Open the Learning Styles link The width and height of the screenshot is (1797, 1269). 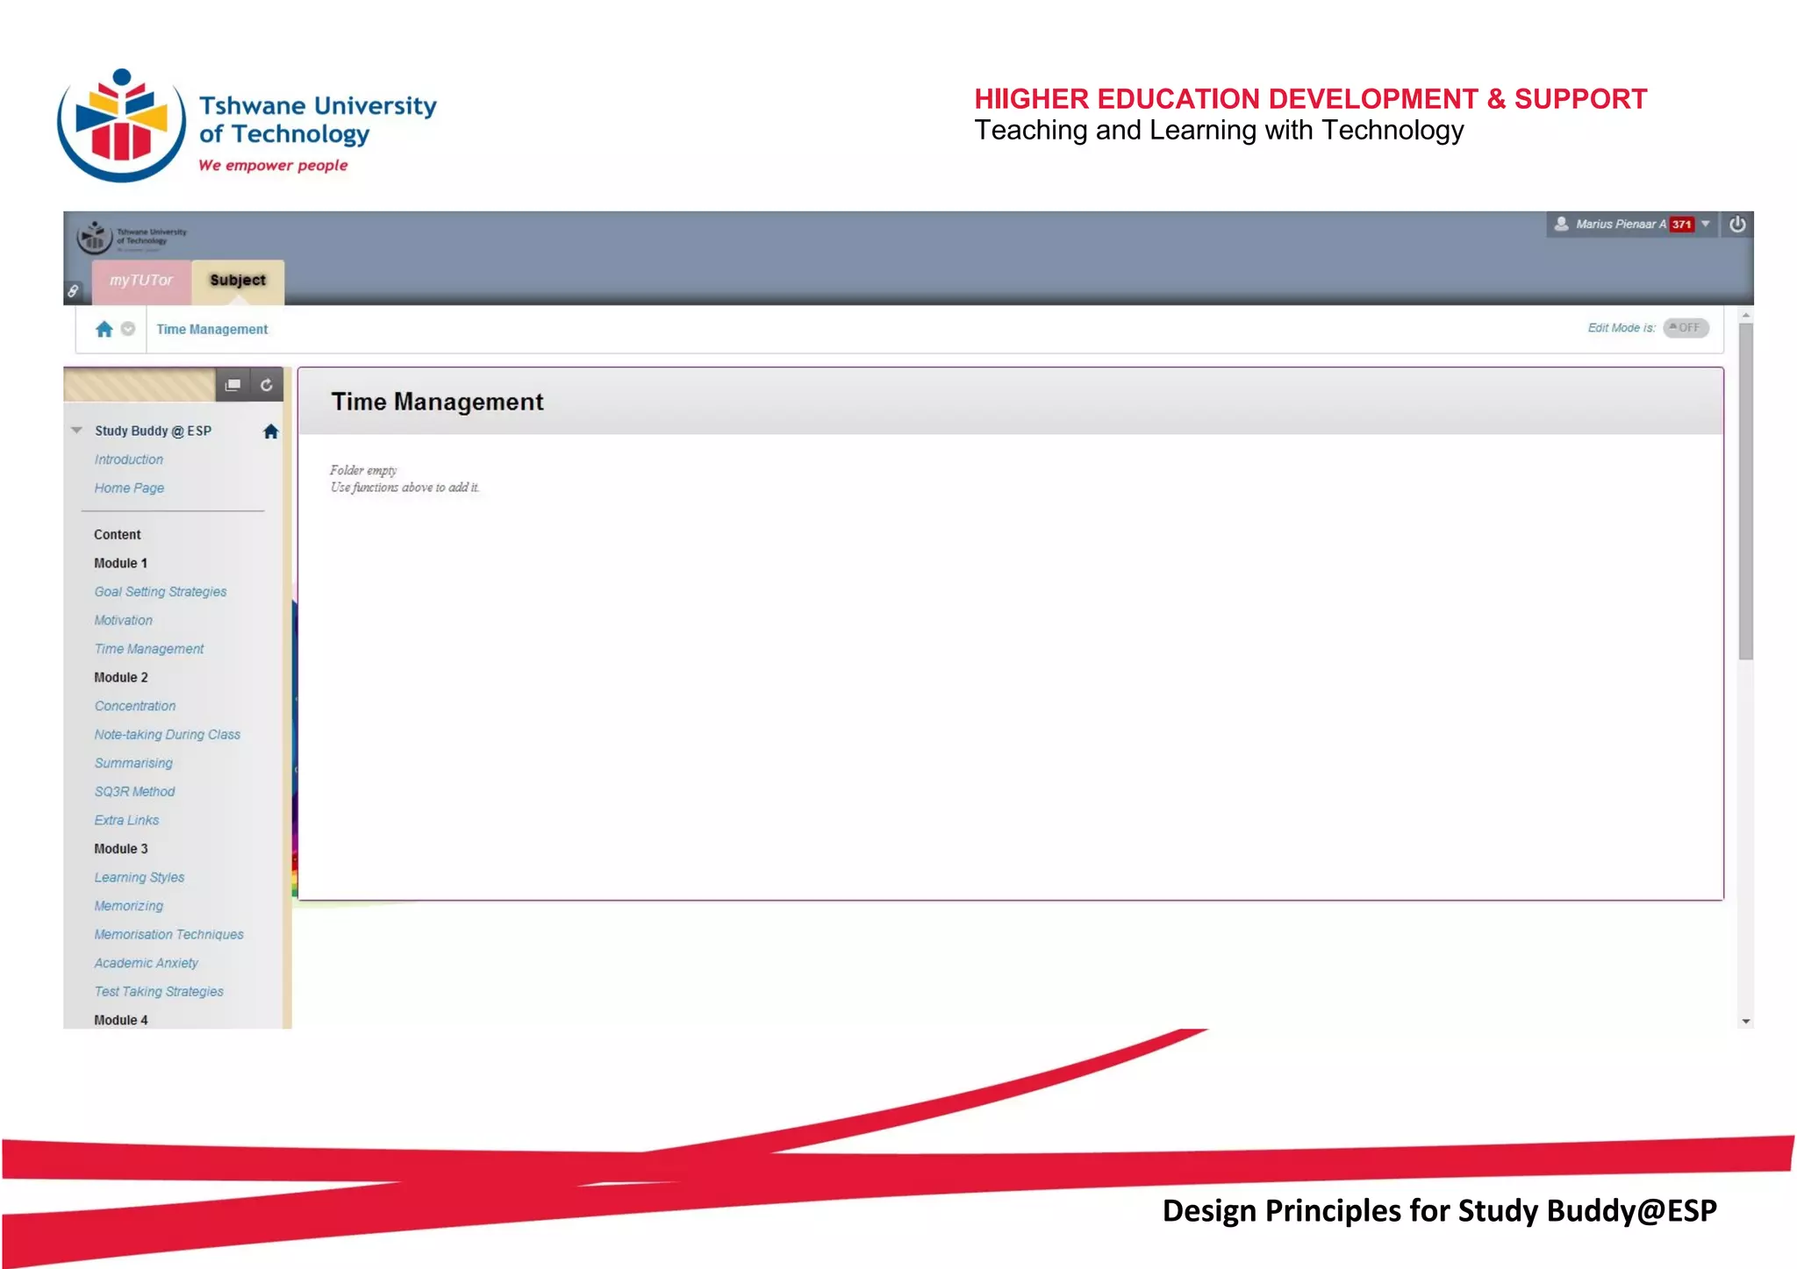click(x=140, y=878)
